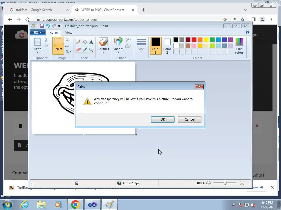Open Internet Explorer from taskbar

coord(24,205)
